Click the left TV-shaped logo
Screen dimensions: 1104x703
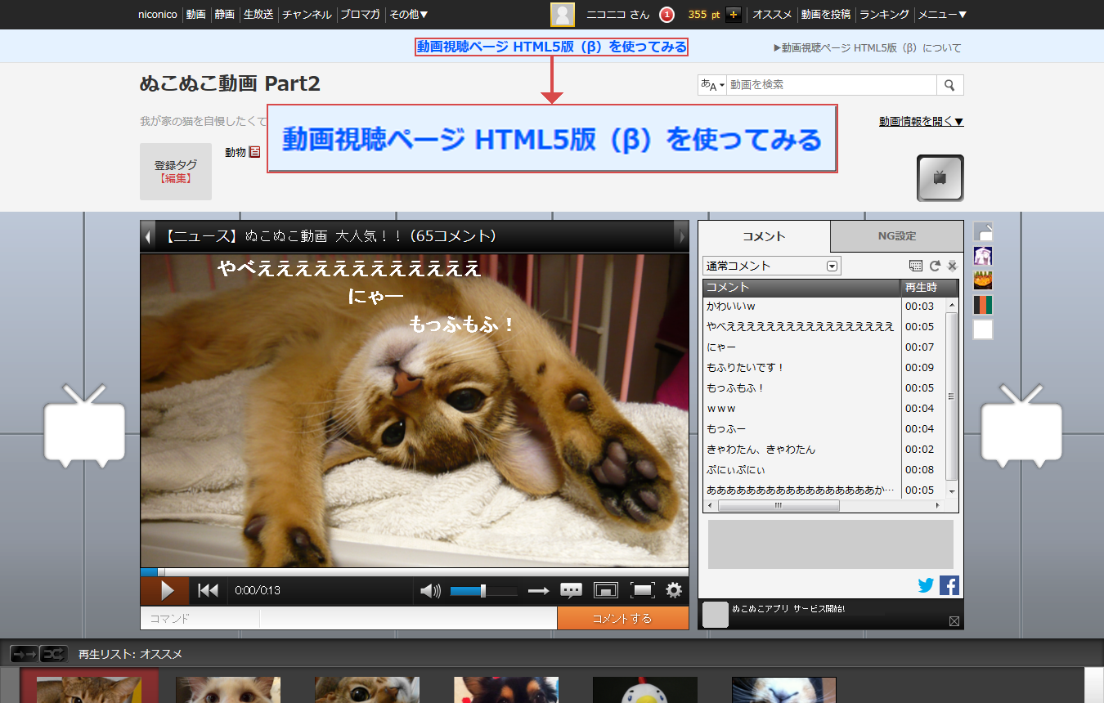(84, 426)
